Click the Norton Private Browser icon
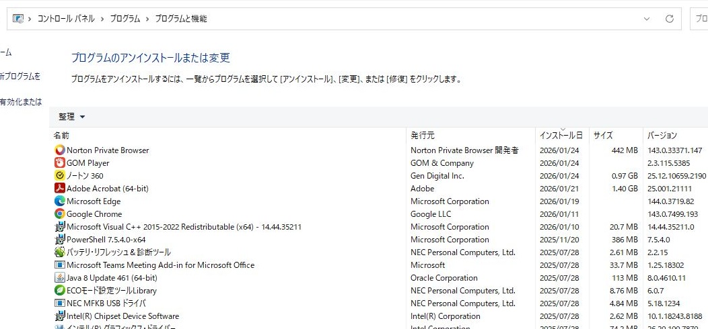This screenshot has height=329, width=708. click(60, 150)
